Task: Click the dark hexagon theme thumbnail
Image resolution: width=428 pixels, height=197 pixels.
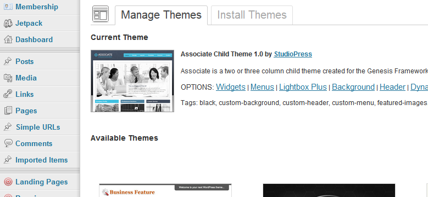Action: 329,190
